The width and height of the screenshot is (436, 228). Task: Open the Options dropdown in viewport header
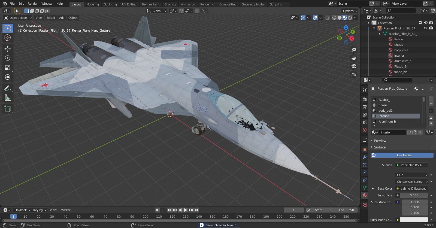[350, 11]
